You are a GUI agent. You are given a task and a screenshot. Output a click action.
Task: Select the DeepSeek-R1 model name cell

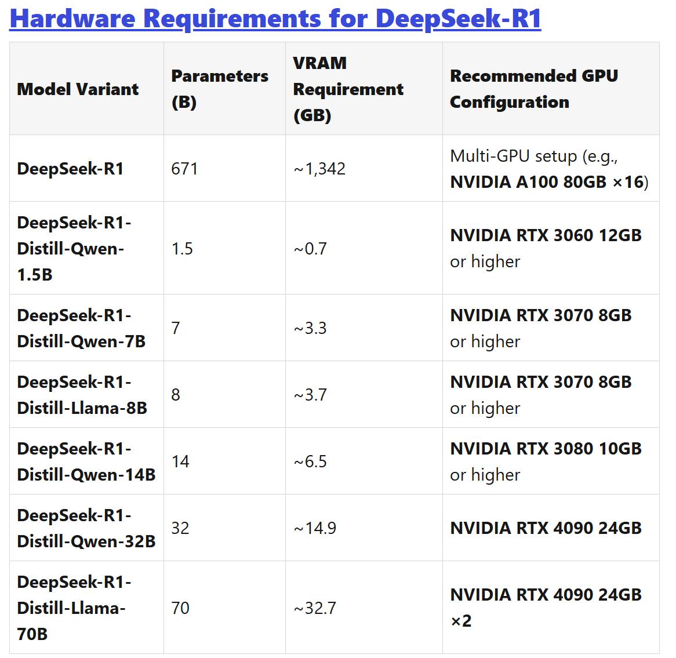[x=86, y=169]
